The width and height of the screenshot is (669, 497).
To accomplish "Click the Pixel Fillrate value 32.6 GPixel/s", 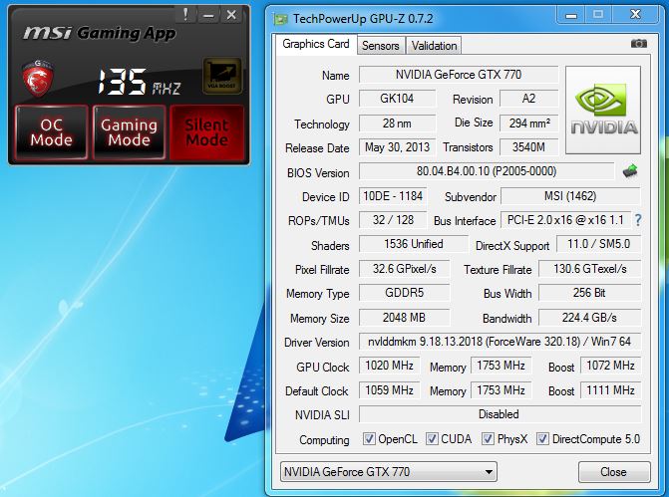I will (x=405, y=269).
